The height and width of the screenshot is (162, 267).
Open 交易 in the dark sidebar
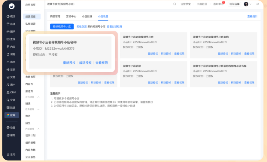coord(11,77)
